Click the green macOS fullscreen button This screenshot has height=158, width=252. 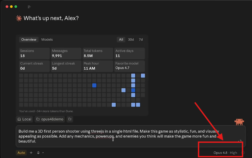(16, 6)
